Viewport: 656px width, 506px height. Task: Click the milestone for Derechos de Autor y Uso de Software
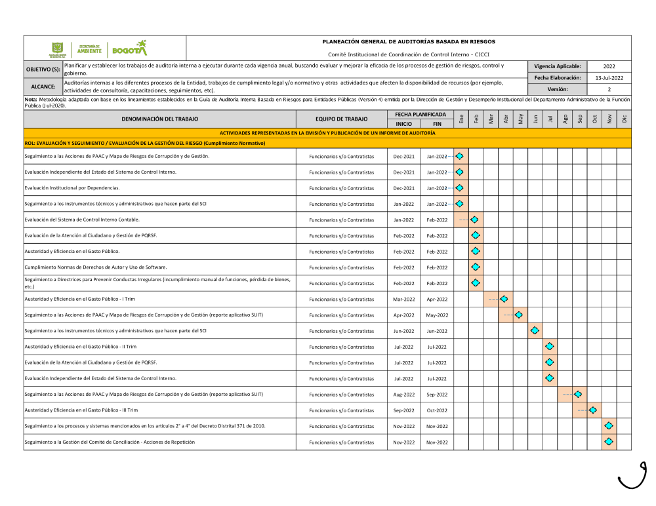(x=476, y=267)
